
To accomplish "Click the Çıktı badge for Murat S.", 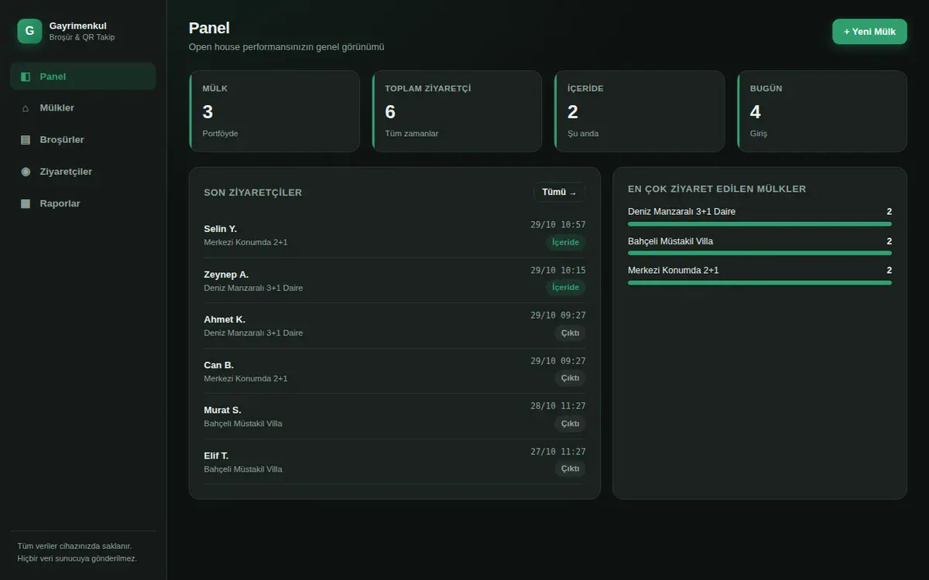I will coord(570,423).
